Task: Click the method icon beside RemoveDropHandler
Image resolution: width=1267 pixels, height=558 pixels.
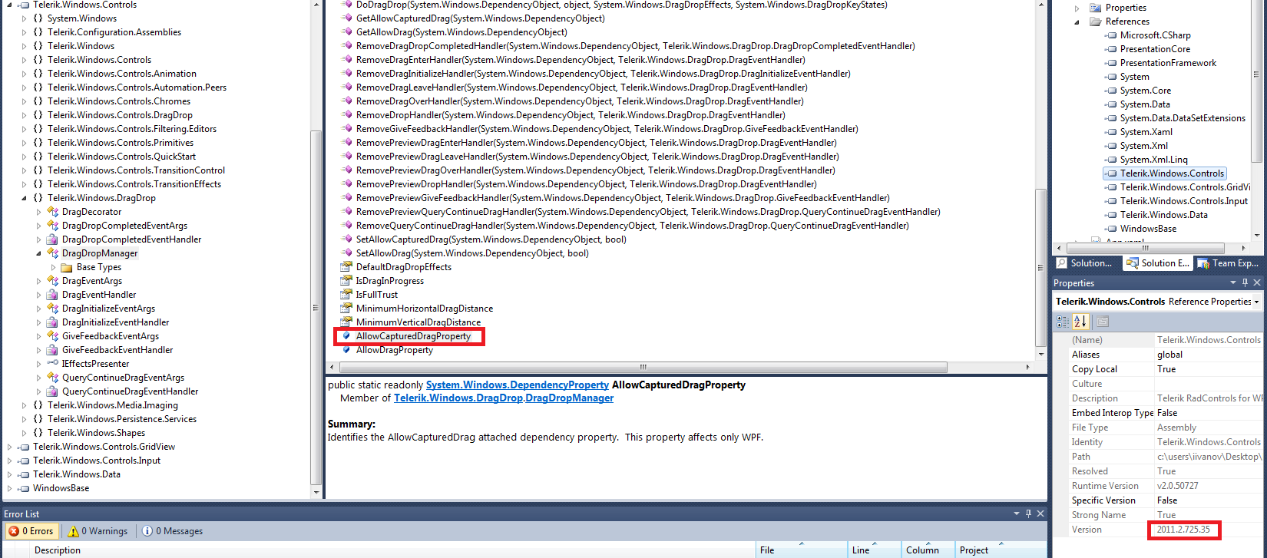Action: tap(346, 115)
